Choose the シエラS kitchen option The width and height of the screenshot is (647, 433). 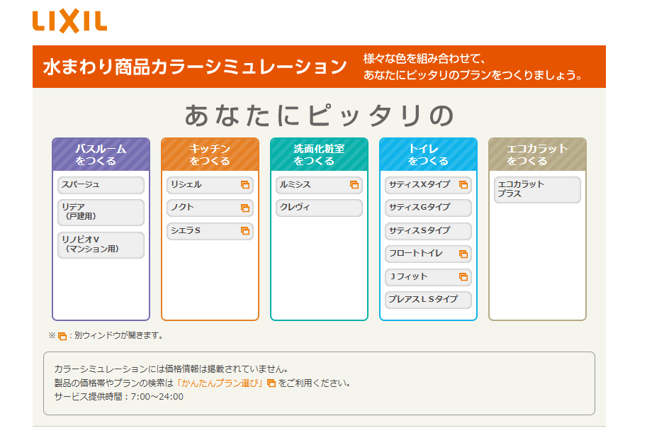pyautogui.click(x=210, y=231)
